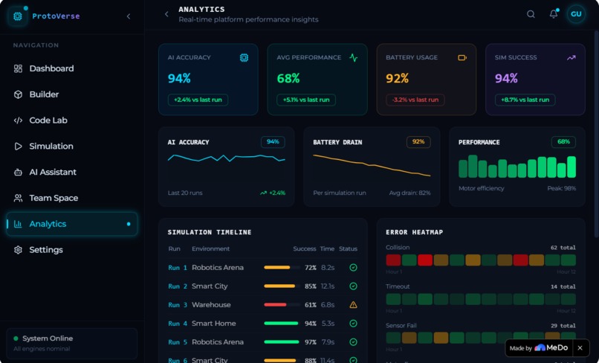
Task: Open Code Lab in the navigation
Action: click(x=72, y=120)
